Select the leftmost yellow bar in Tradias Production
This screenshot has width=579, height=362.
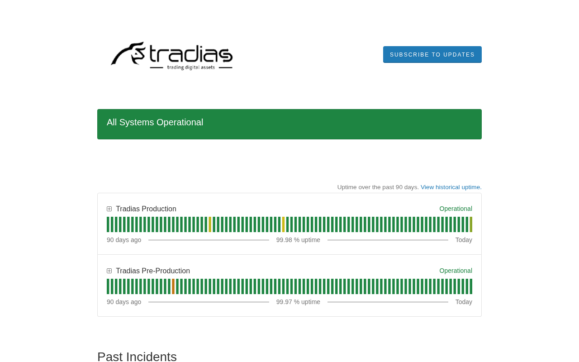coord(210,224)
